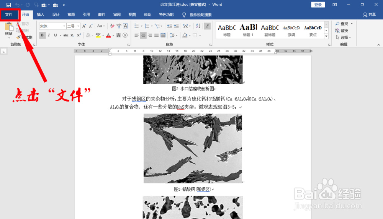
Task: Click the text highlight color button
Action: pos(98,36)
